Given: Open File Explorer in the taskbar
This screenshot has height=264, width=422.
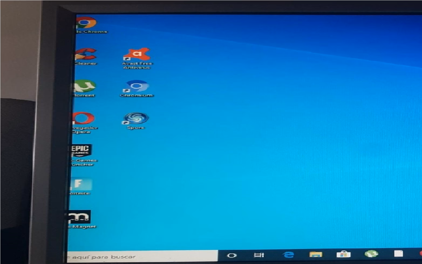Looking at the screenshot, I should tap(316, 254).
